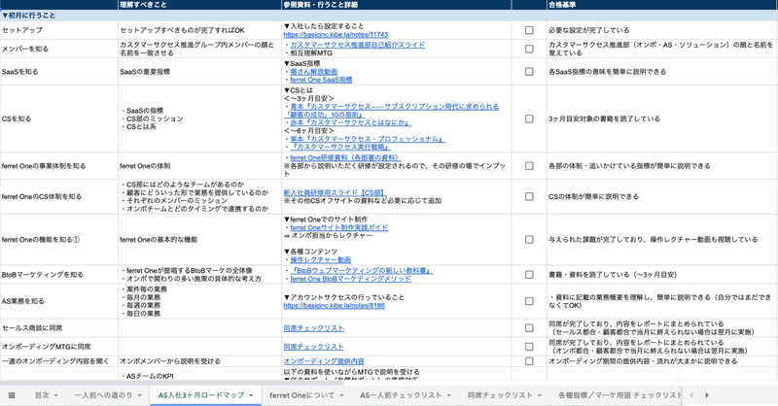
Task: Open ferret One BtoBマーケティングメソッド link
Action: (350, 279)
